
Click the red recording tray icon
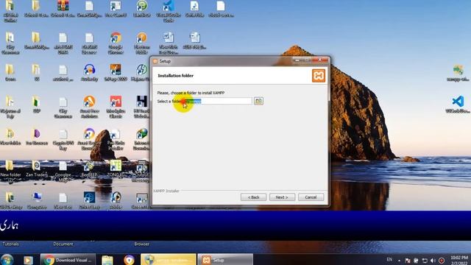(442, 261)
